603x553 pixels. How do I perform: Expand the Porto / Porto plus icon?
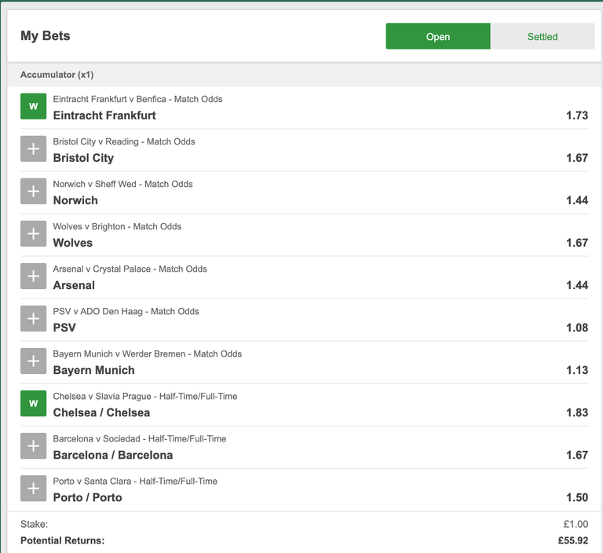coord(34,489)
